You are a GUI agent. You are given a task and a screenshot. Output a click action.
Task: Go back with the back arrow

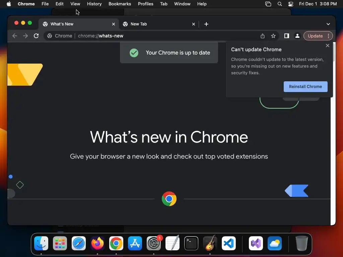15,36
